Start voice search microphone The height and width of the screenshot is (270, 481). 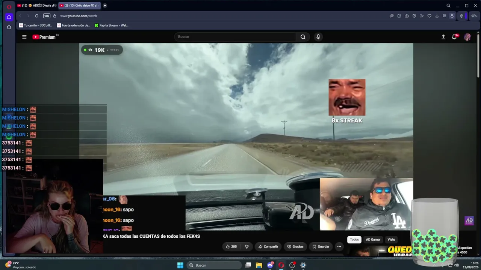pyautogui.click(x=318, y=37)
